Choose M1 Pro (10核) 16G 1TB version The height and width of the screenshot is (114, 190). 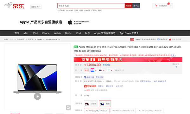pyautogui.click(x=123, y=111)
